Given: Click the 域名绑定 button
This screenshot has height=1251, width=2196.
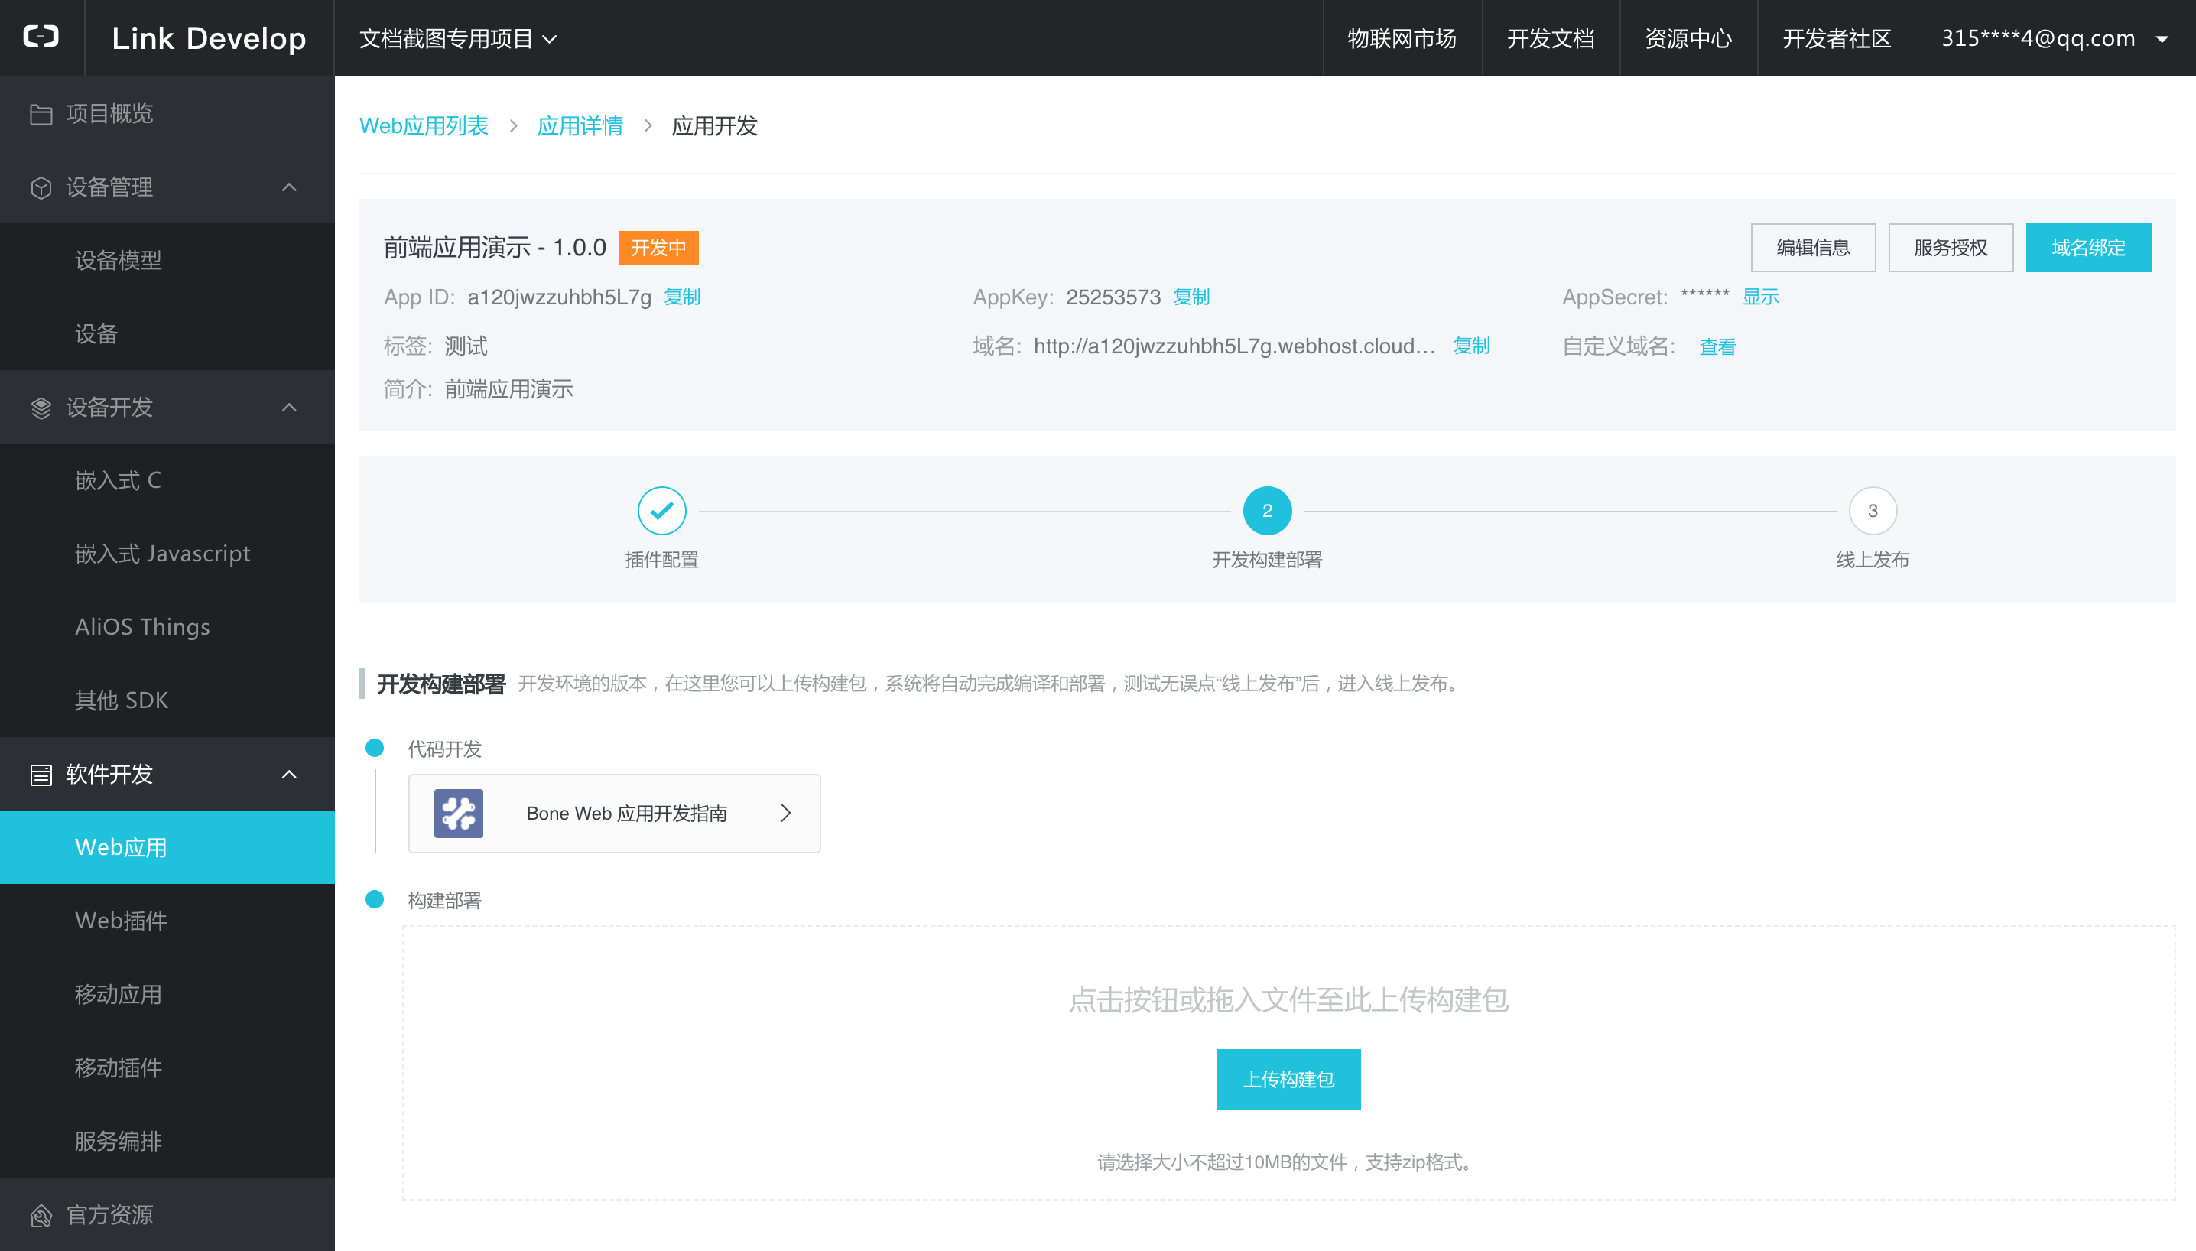Looking at the screenshot, I should pos(2087,248).
